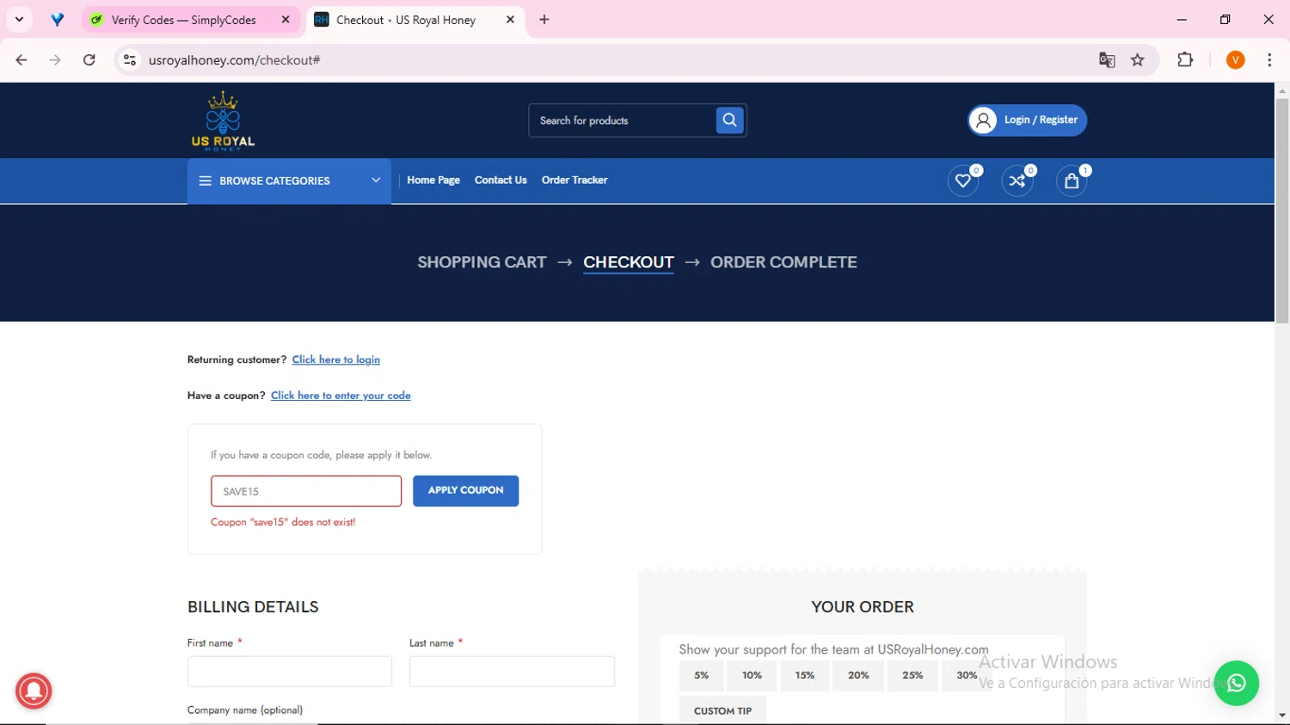Click the translate page icon
This screenshot has width=1290, height=725.
click(x=1107, y=60)
